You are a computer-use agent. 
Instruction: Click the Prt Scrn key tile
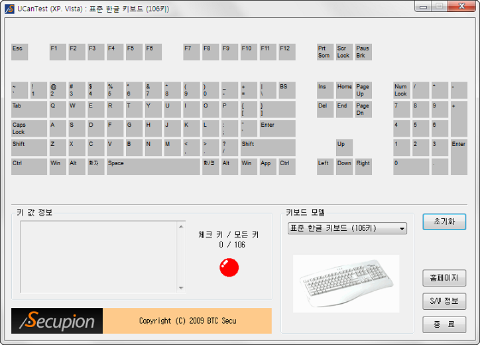click(325, 52)
